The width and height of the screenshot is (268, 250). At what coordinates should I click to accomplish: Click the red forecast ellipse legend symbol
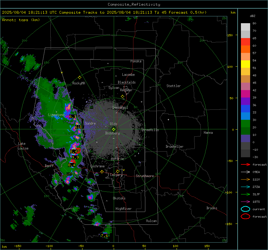[245, 216]
